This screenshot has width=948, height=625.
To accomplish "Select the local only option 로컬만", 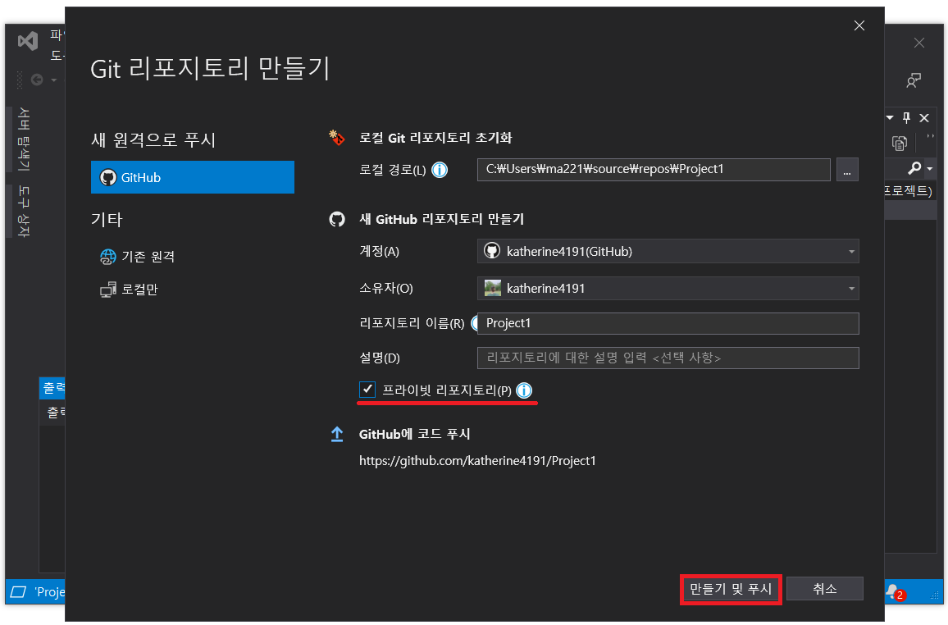I will (x=139, y=290).
